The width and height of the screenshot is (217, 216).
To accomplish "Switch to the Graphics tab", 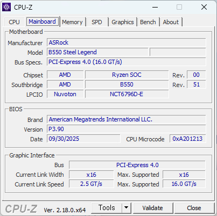I will [x=123, y=22].
